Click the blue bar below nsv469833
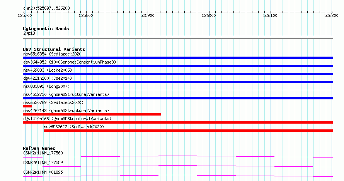 [x=178, y=74]
